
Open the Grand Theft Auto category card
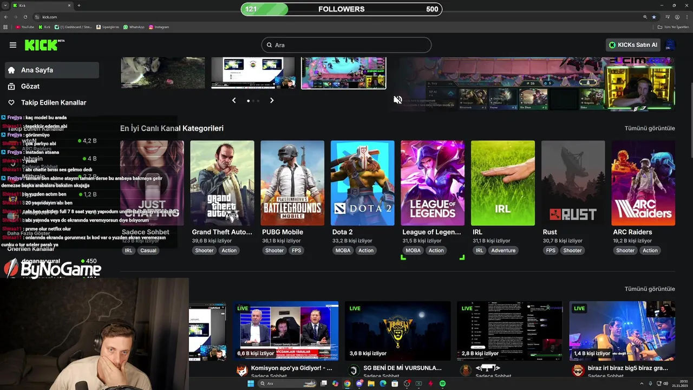pyautogui.click(x=222, y=183)
